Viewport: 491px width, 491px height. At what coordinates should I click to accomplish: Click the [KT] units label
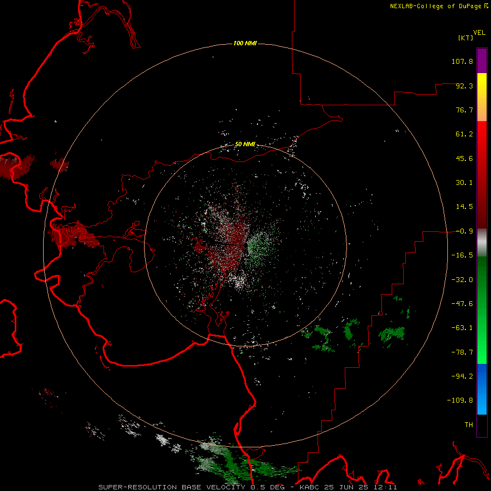point(466,38)
